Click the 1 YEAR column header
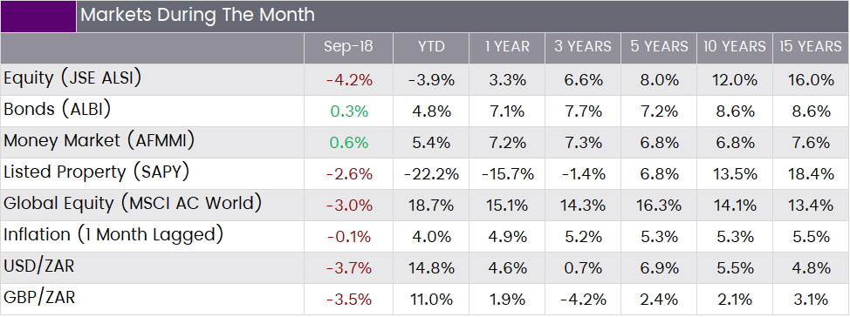 (507, 48)
